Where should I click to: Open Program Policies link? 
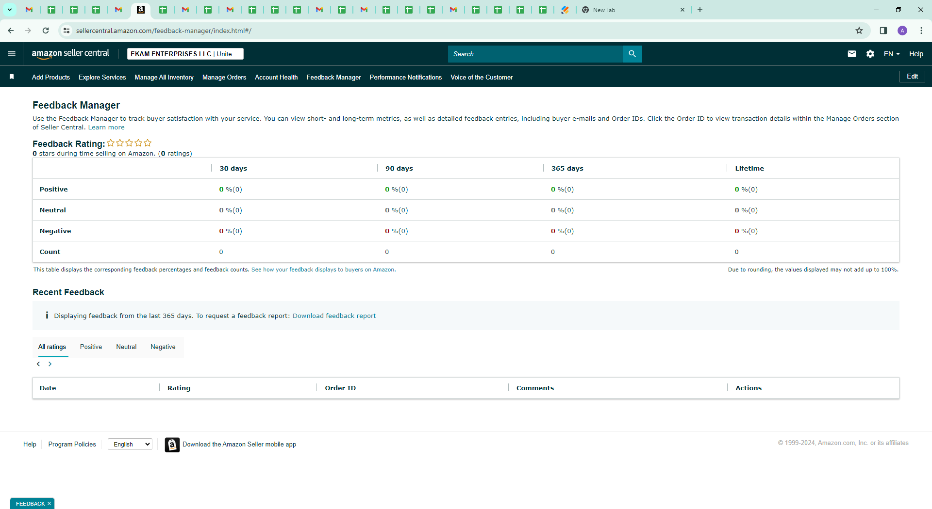point(72,445)
